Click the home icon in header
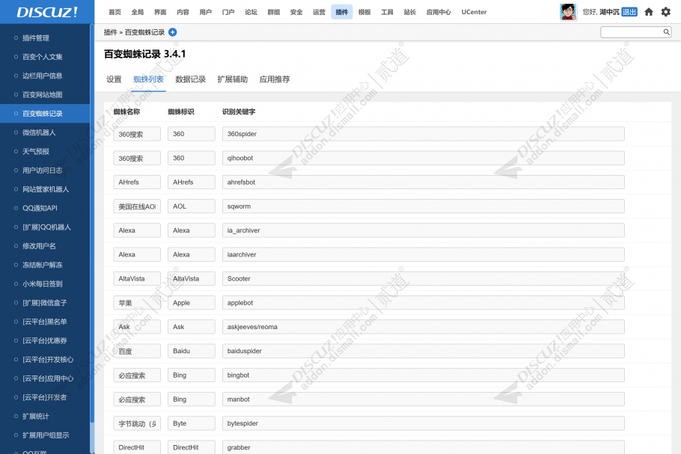This screenshot has width=681, height=454. pos(648,12)
